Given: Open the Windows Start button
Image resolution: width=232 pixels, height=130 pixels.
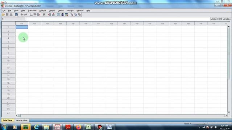Looking at the screenshot, I should (4, 127).
